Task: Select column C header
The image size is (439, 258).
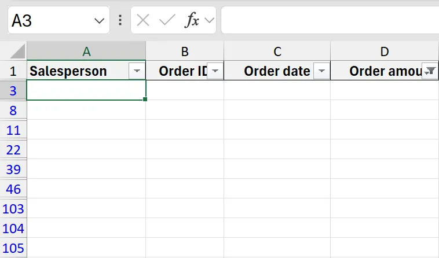Action: (x=277, y=51)
